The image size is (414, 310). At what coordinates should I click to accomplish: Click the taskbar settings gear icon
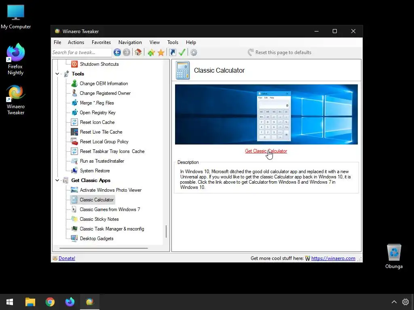click(406, 302)
